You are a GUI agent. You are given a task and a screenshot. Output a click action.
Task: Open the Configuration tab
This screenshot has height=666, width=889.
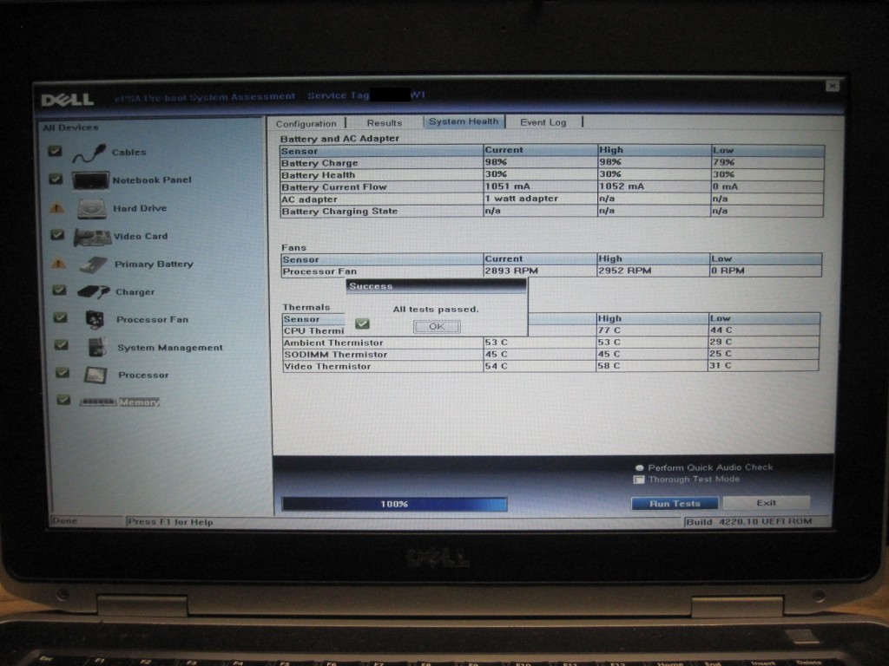[306, 123]
